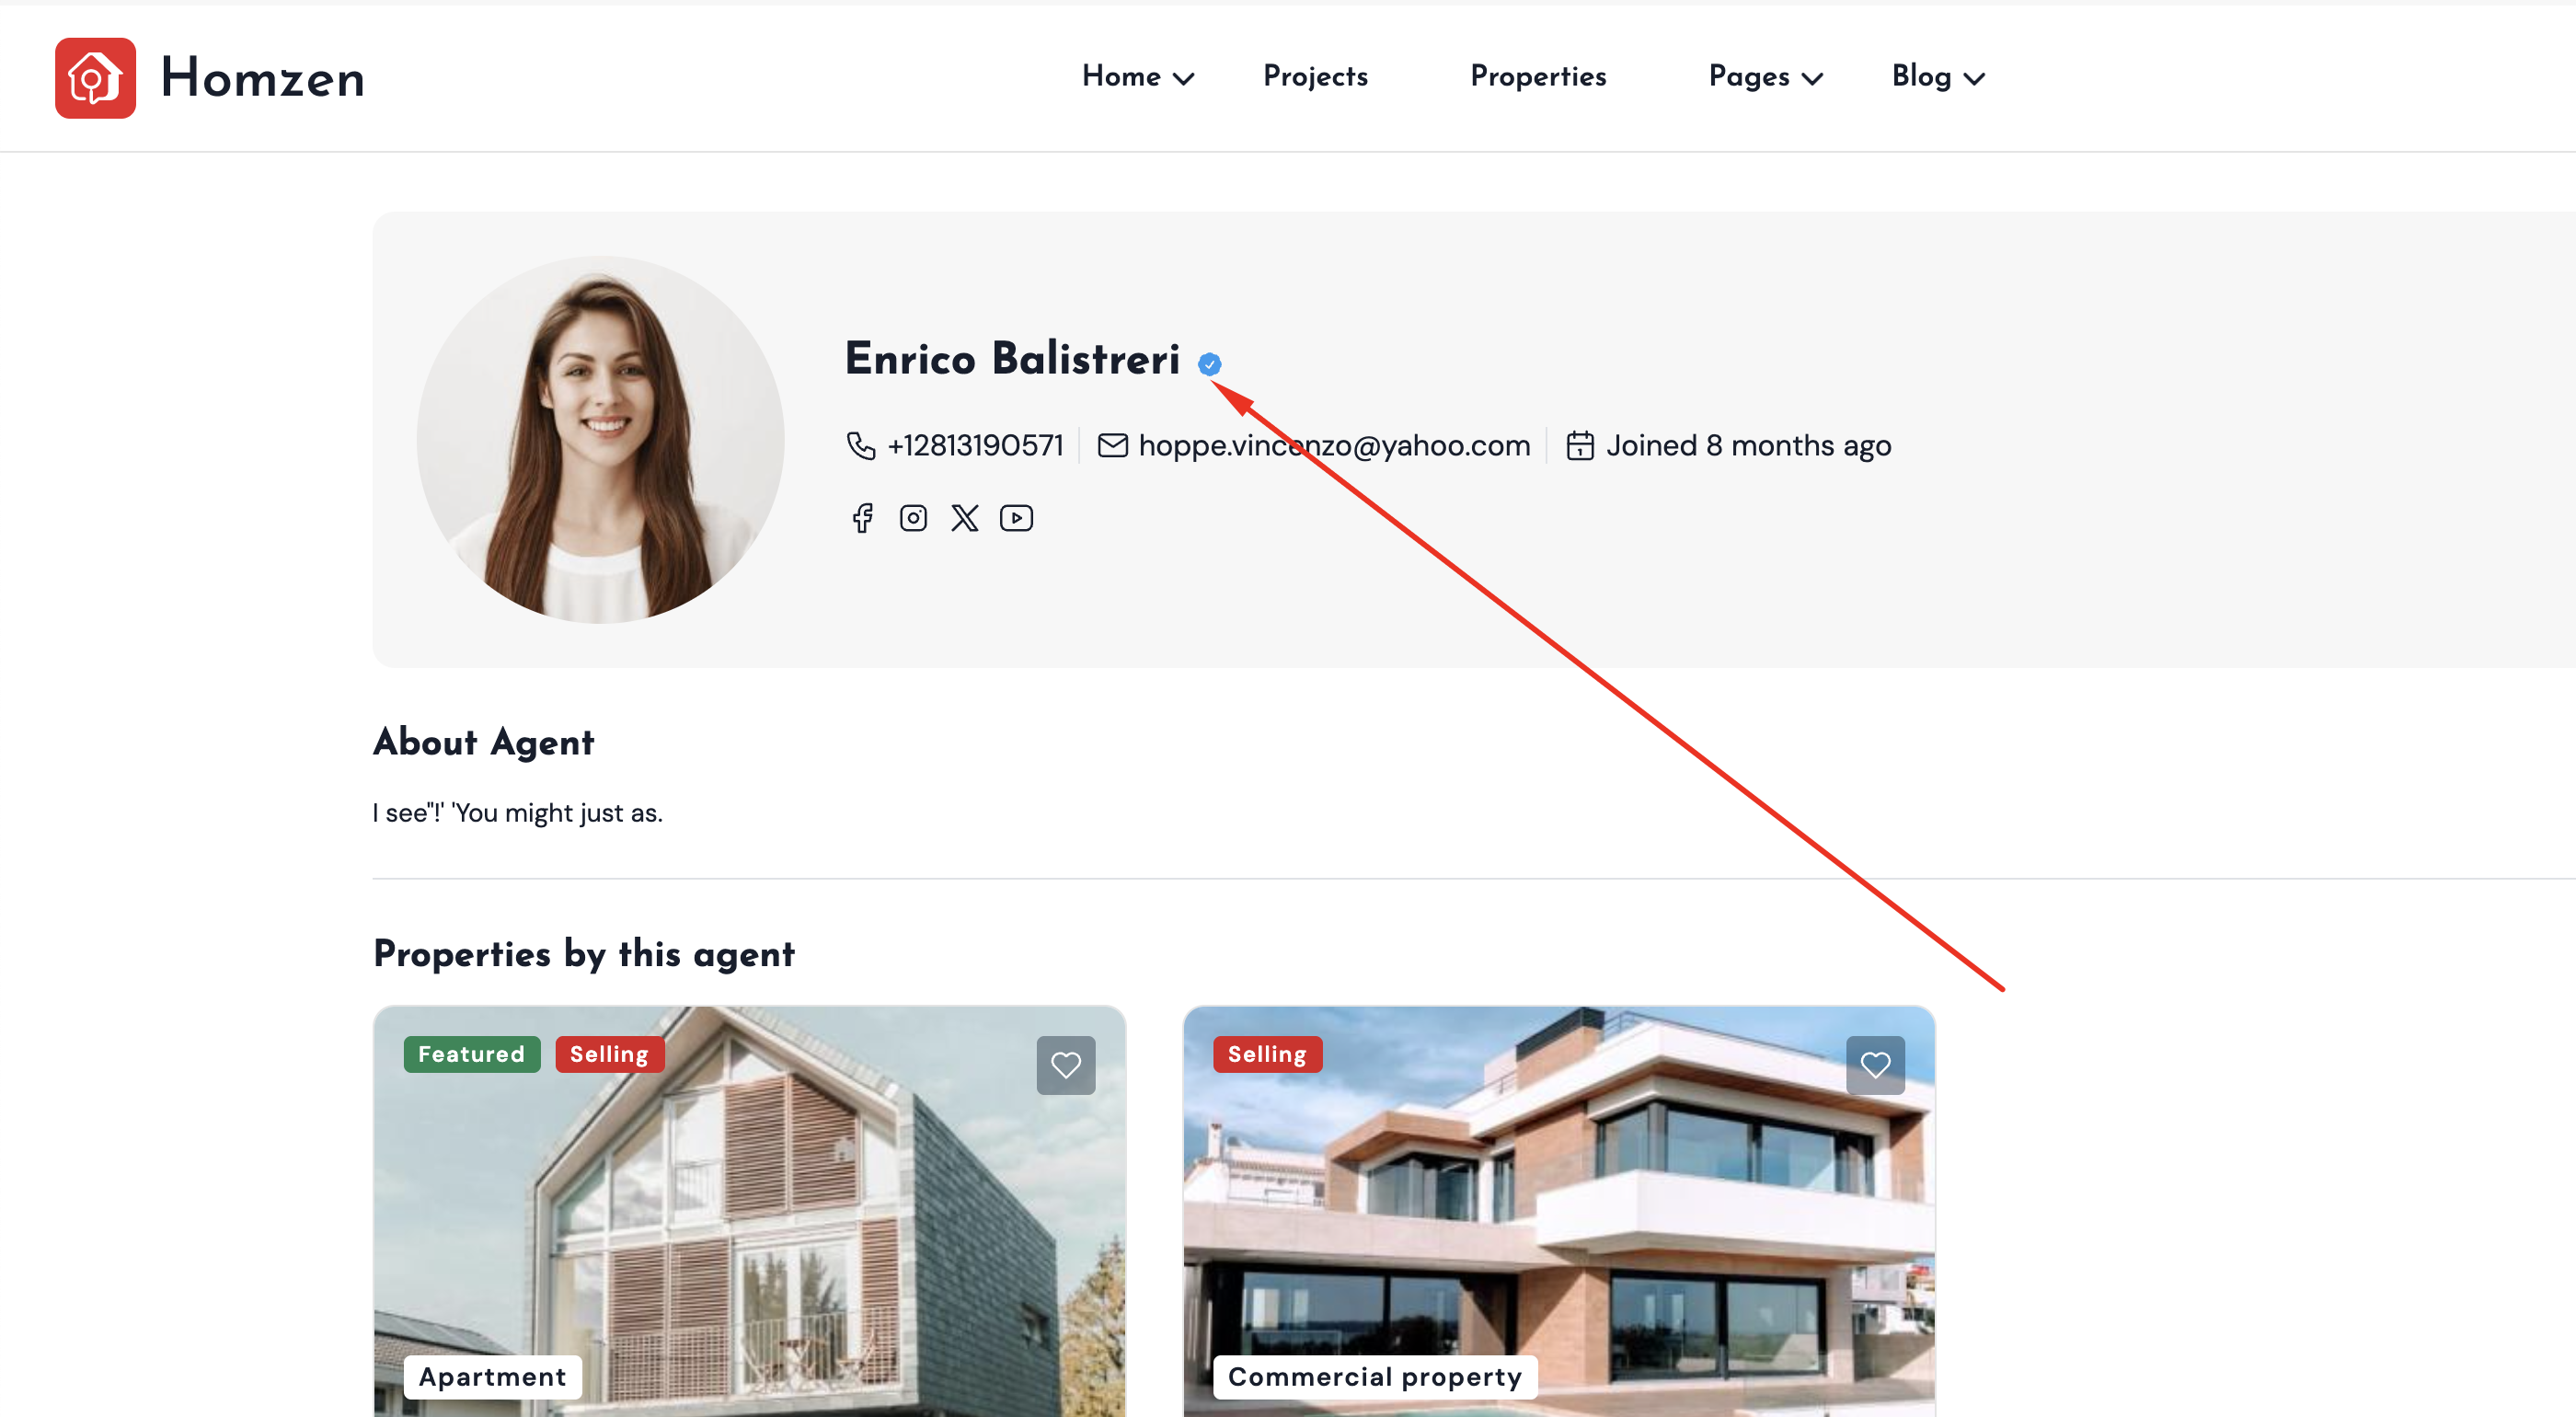Screen dimensions: 2576x1417
Task: Expand the Blog menu dropdown
Action: point(1937,77)
